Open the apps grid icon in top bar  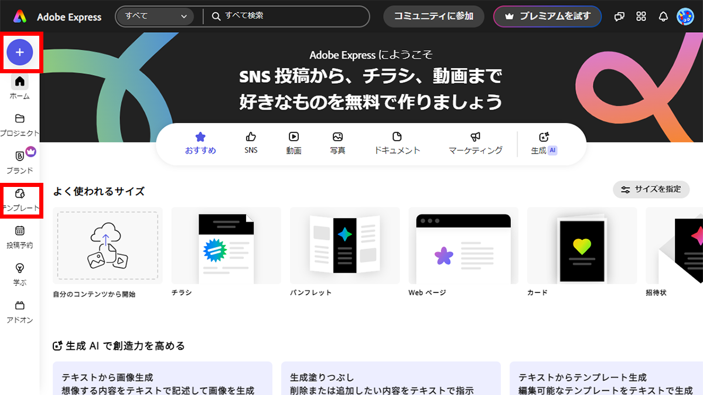click(641, 16)
